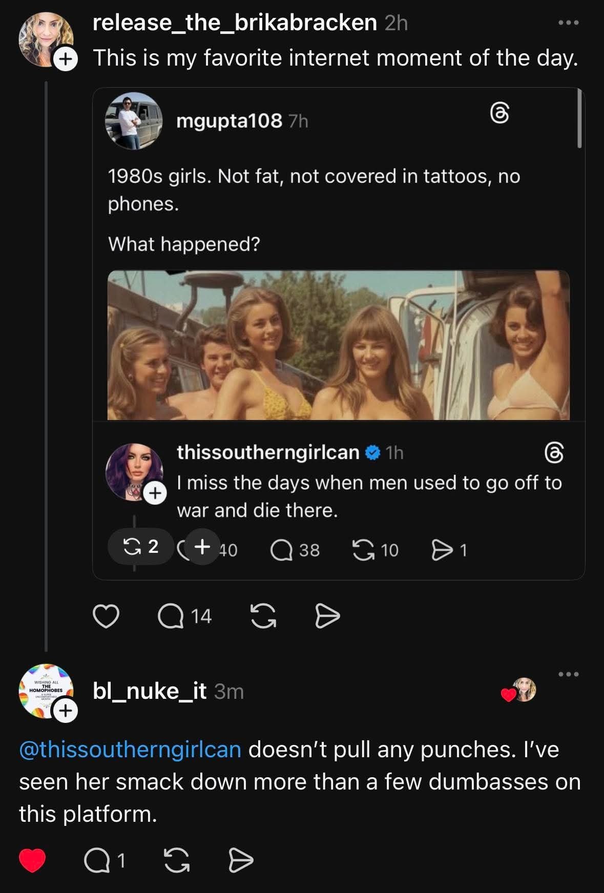
Task: Tap the scrollbar on the quoted screenshot
Action: click(x=579, y=119)
